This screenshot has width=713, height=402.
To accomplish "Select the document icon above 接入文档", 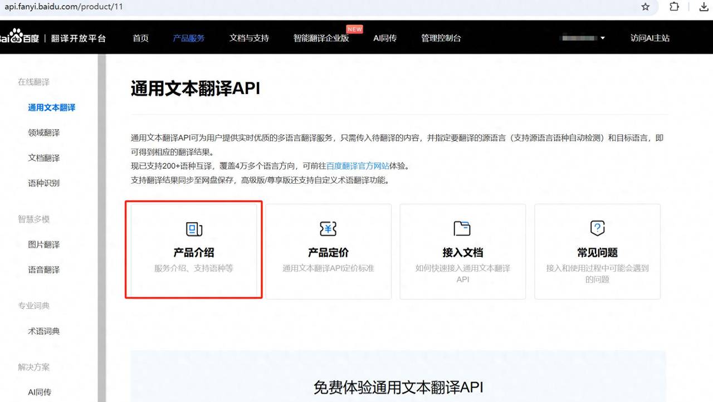I will (462, 228).
